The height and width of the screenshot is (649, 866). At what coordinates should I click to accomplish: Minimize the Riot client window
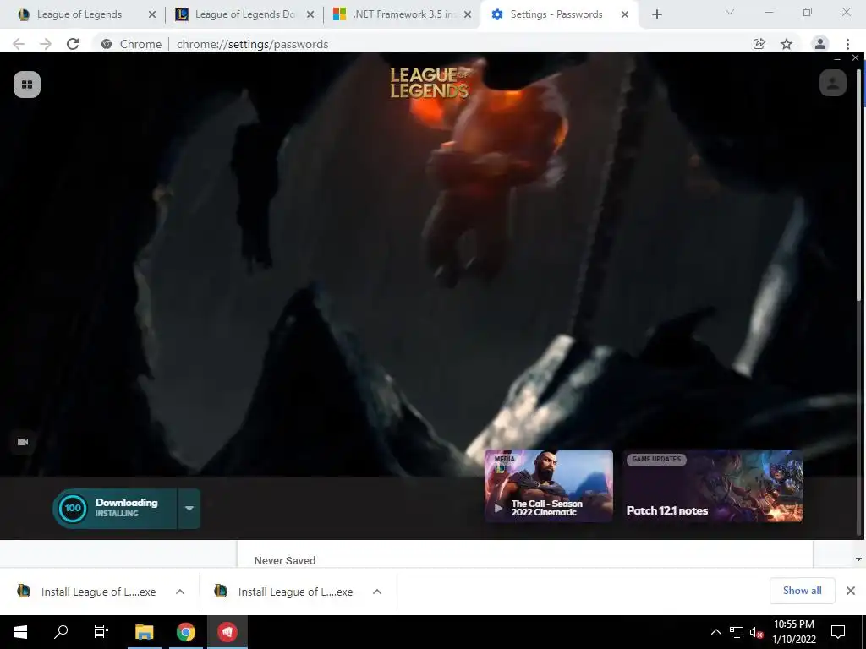(x=837, y=58)
